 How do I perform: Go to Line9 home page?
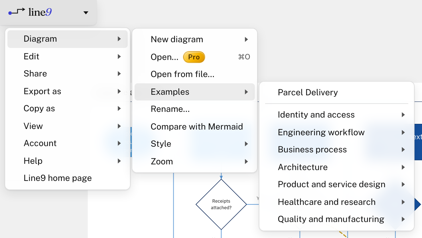68,178
